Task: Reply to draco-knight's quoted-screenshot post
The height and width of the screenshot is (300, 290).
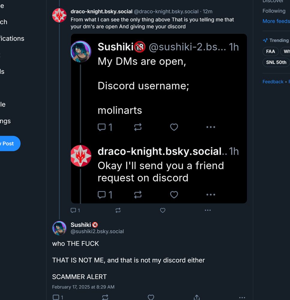Action: pos(73,211)
